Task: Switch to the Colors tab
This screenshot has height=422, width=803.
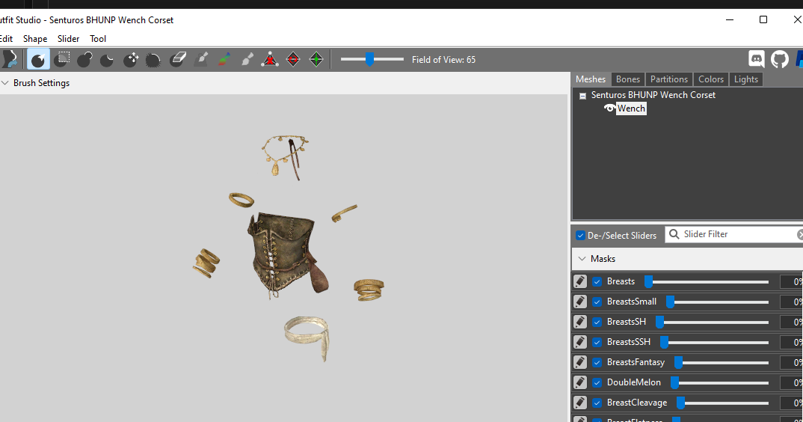Action: coord(711,79)
